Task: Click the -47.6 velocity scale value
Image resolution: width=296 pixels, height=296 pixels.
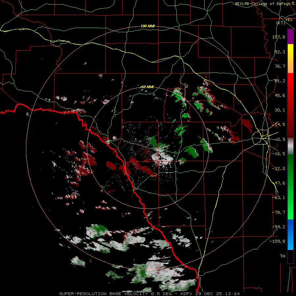Action: click(279, 183)
